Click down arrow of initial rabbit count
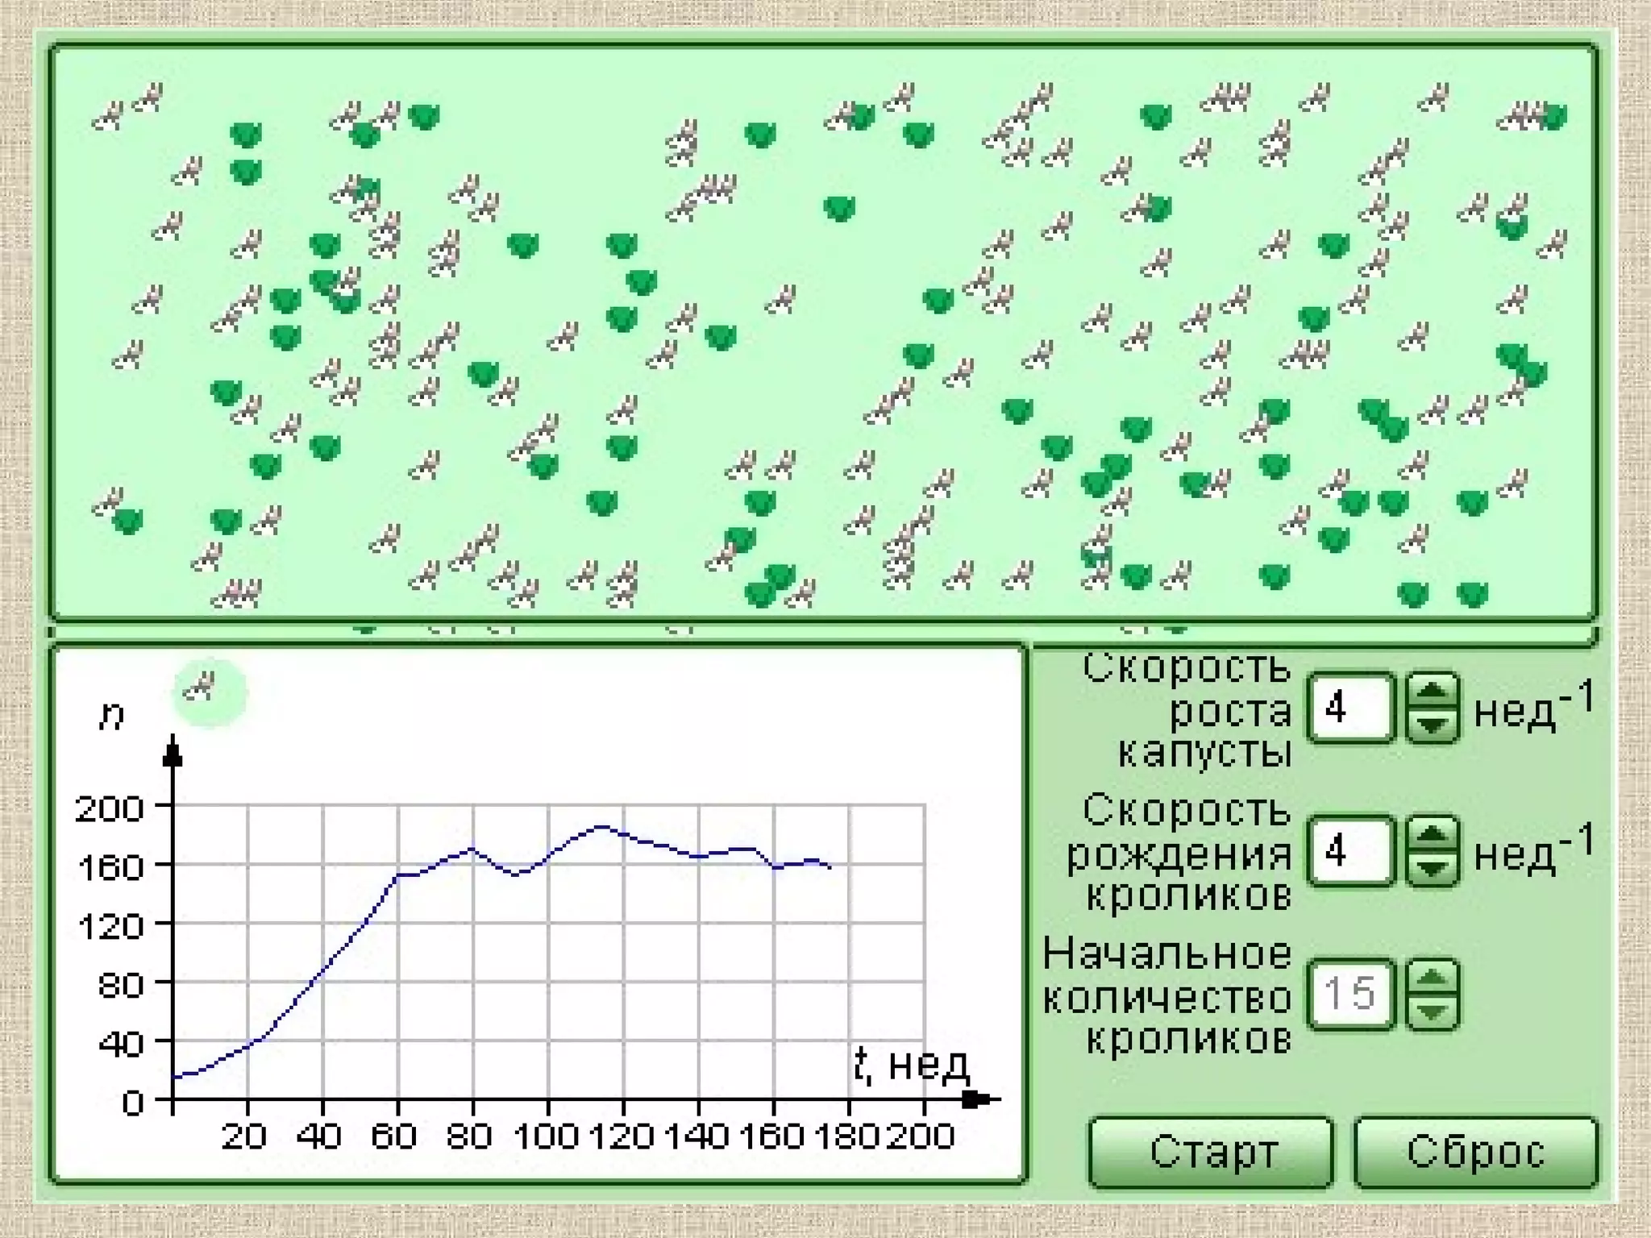Image resolution: width=1651 pixels, height=1238 pixels. pyautogui.click(x=1432, y=1011)
